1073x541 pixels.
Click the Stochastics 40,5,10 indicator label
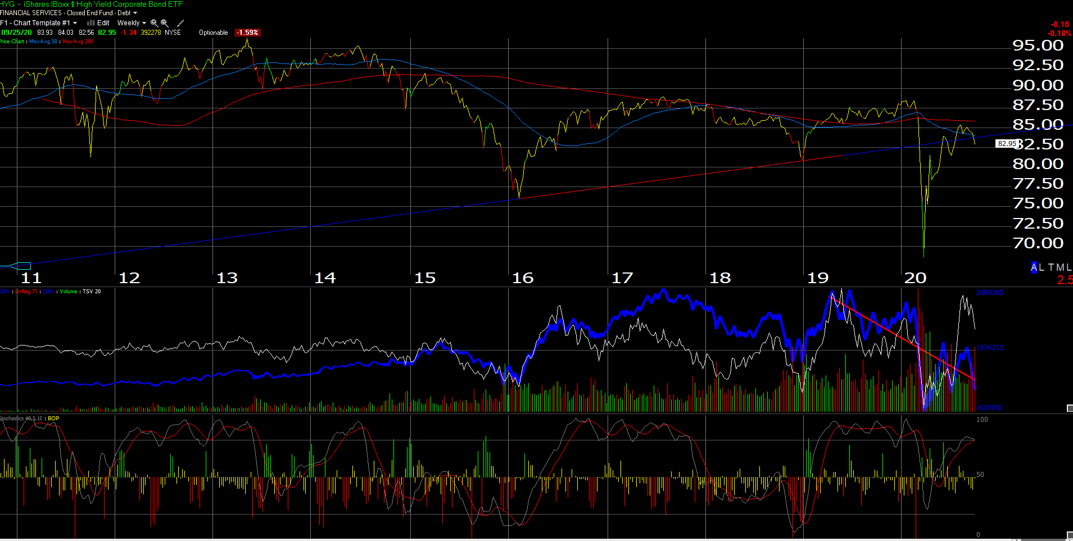coord(21,419)
